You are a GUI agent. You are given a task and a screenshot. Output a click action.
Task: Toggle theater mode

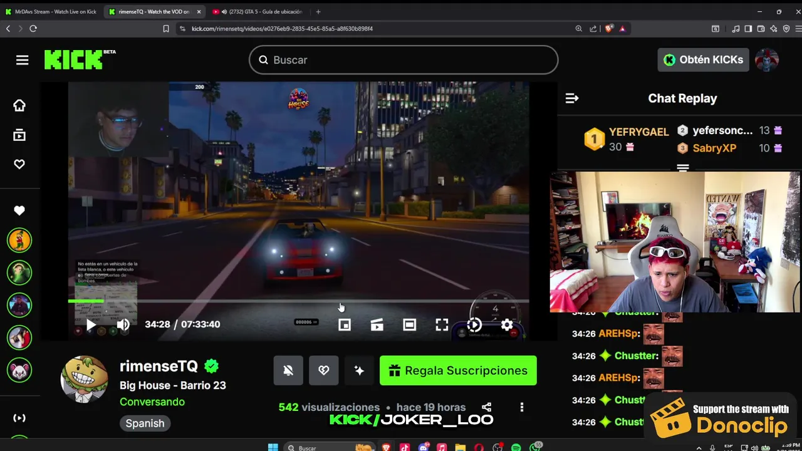tap(409, 324)
